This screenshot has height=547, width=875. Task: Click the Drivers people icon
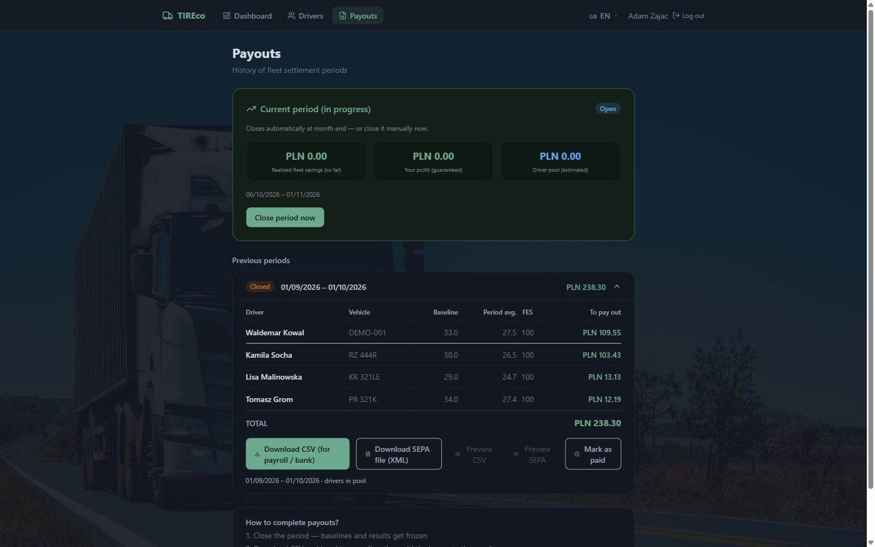(x=291, y=16)
